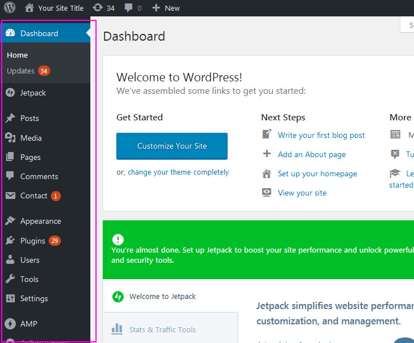Open the Home submenu entry
The height and width of the screenshot is (343, 414).
18,55
